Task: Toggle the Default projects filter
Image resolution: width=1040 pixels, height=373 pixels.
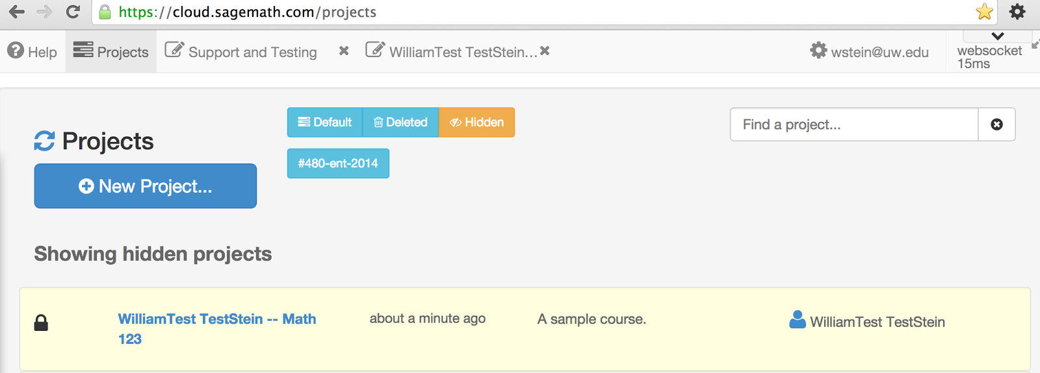Action: click(x=324, y=123)
